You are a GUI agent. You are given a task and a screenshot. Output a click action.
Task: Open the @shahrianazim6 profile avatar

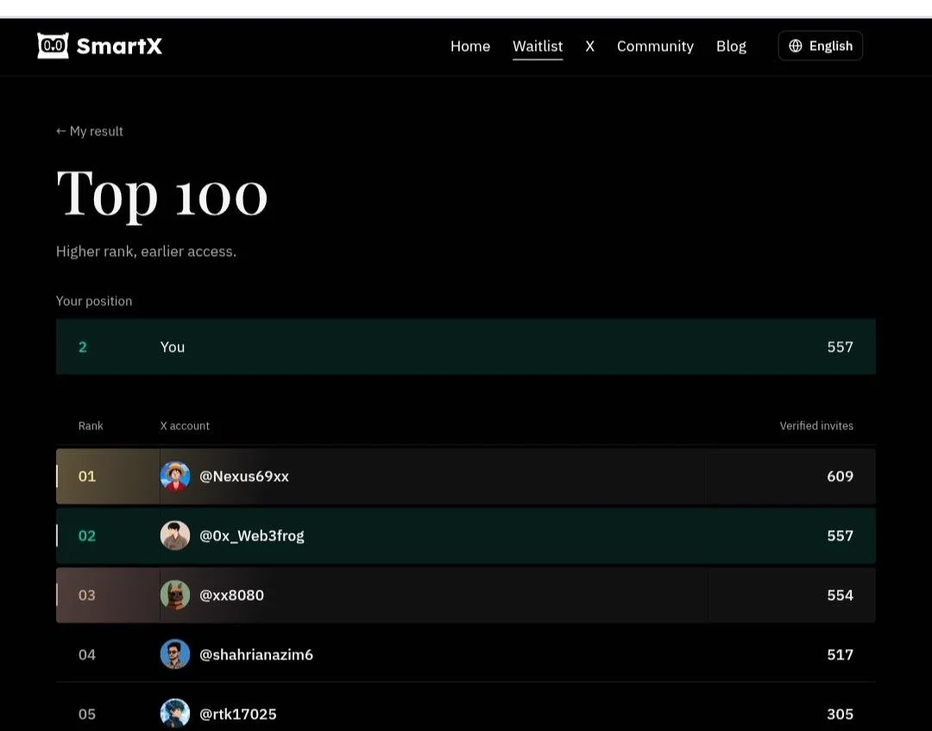pyautogui.click(x=175, y=654)
